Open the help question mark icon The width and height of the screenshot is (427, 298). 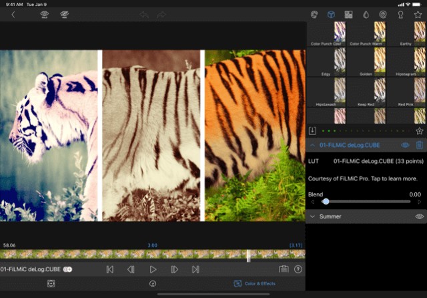(x=298, y=269)
